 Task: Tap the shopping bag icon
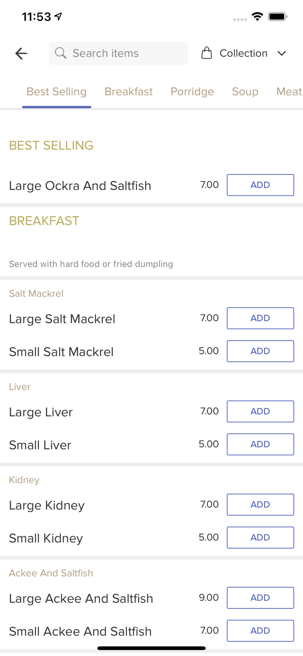pos(206,53)
